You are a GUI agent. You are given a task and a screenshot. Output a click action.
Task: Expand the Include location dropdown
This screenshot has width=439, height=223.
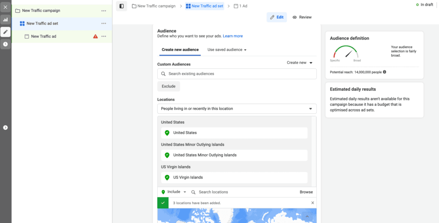pyautogui.click(x=177, y=192)
